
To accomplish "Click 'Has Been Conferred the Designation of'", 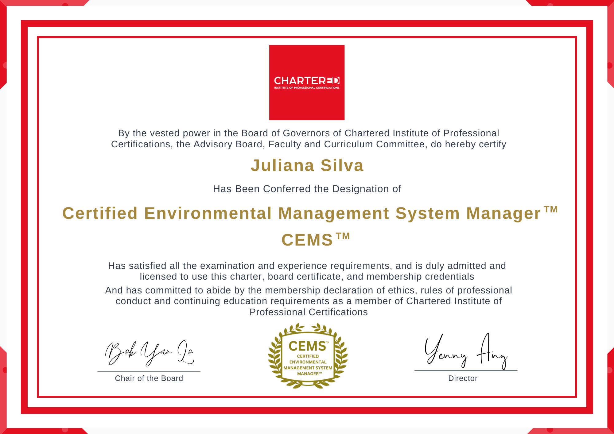I will [307, 189].
